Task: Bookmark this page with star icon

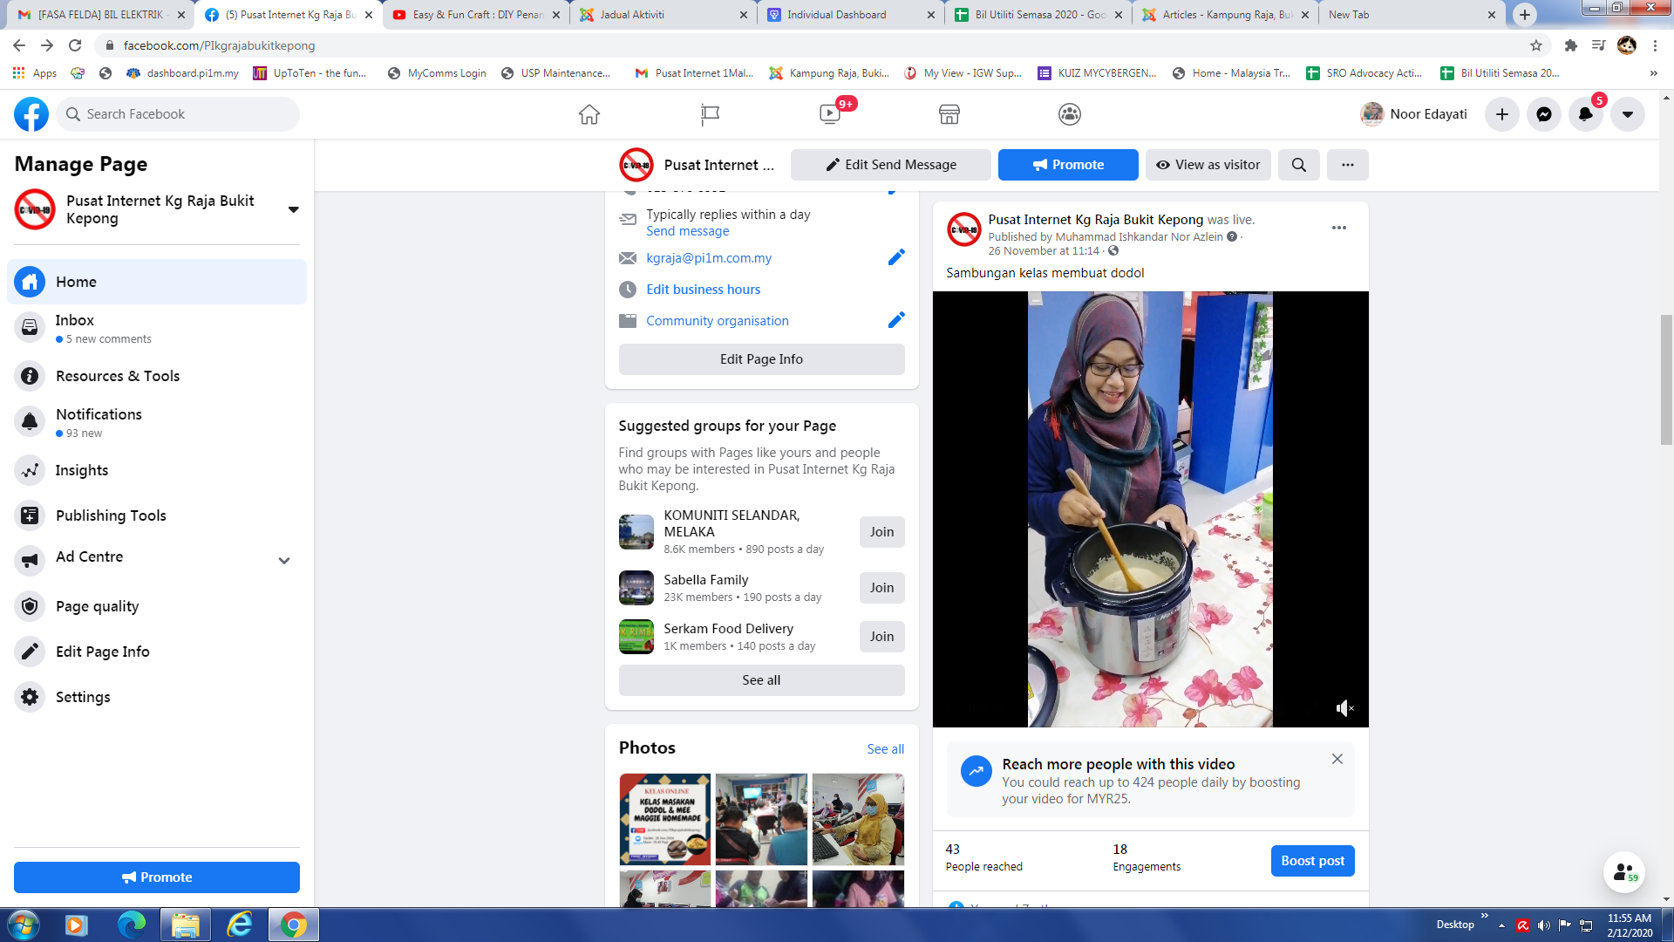Action: coord(1535,45)
